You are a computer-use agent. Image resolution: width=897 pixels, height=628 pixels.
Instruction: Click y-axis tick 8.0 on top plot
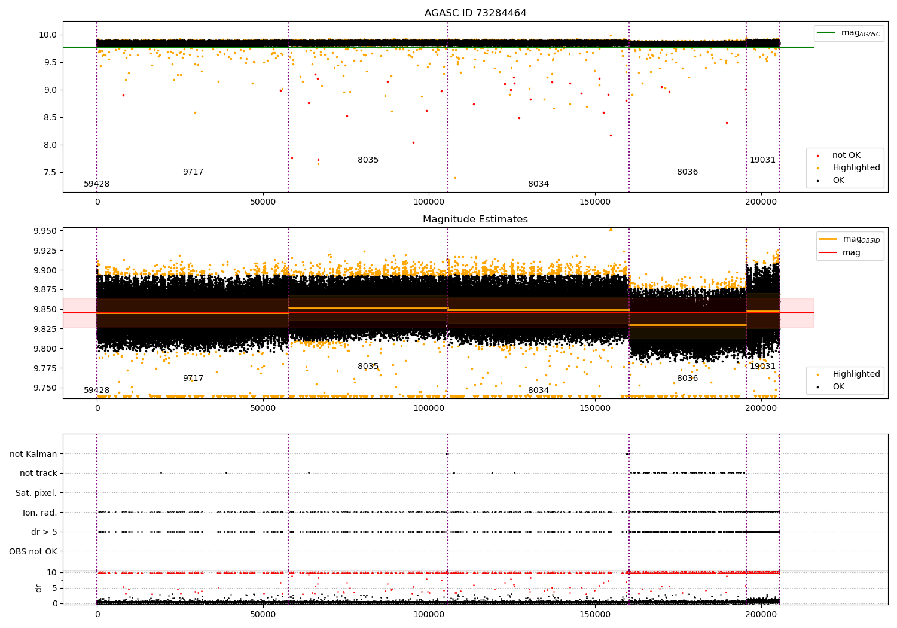[51, 145]
